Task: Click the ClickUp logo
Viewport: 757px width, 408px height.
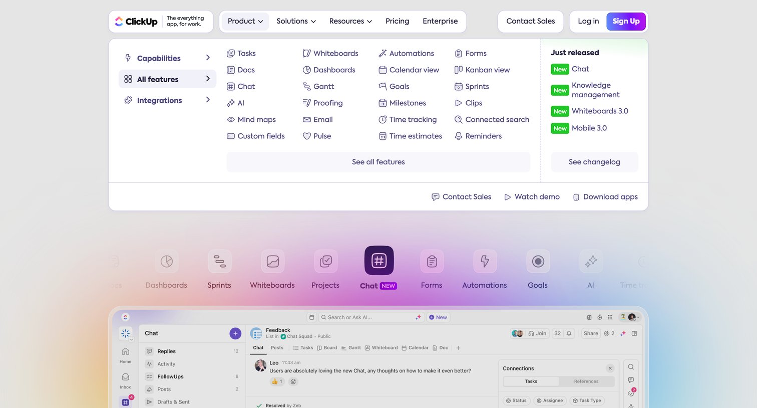Action: pyautogui.click(x=136, y=22)
